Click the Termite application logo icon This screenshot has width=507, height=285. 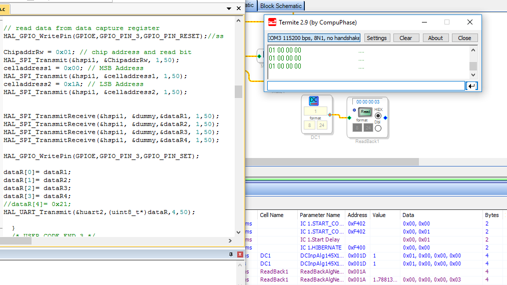pos(272,22)
